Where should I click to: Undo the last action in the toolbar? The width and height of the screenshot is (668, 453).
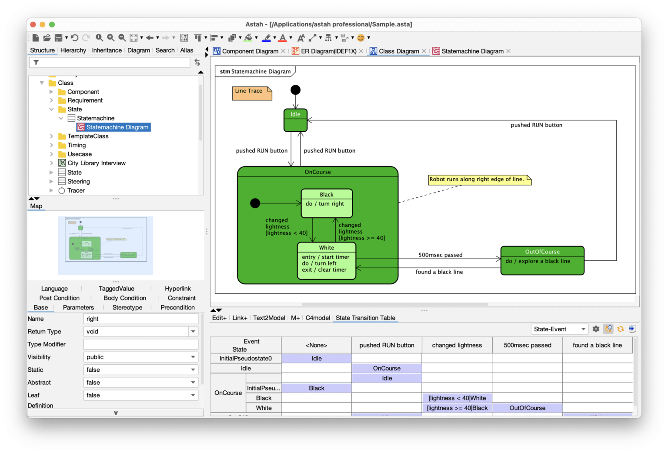[74, 38]
